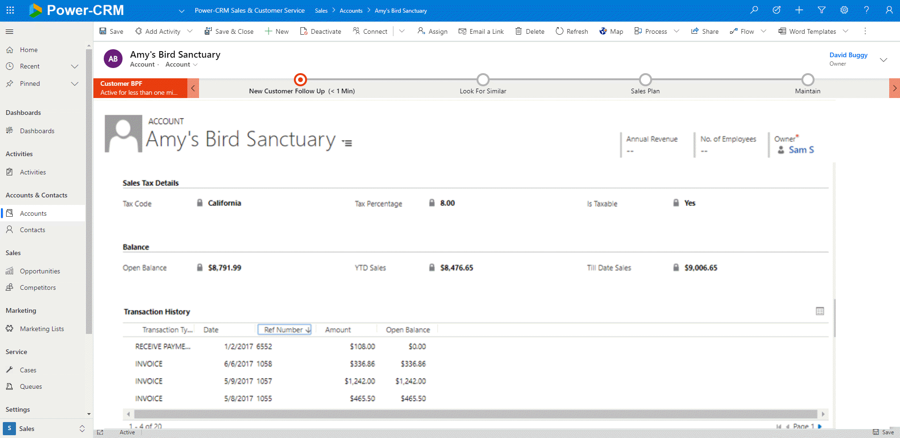
Task: Click the search magnifier icon in header
Action: 754,10
